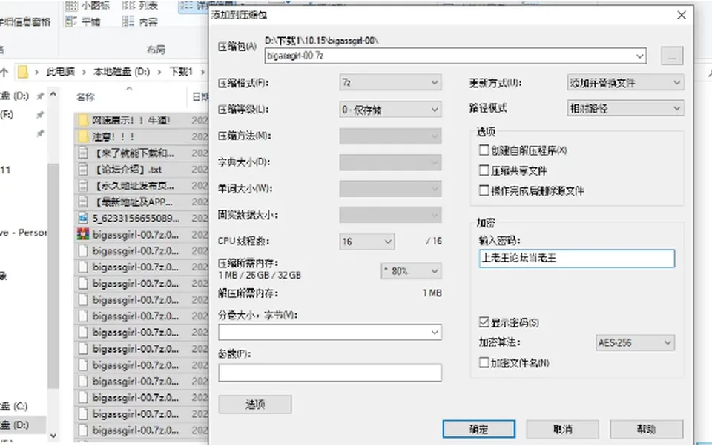Go up one folder with Explorer's up arrow
Image resolution: width=712 pixels, height=446 pixels.
4,72
